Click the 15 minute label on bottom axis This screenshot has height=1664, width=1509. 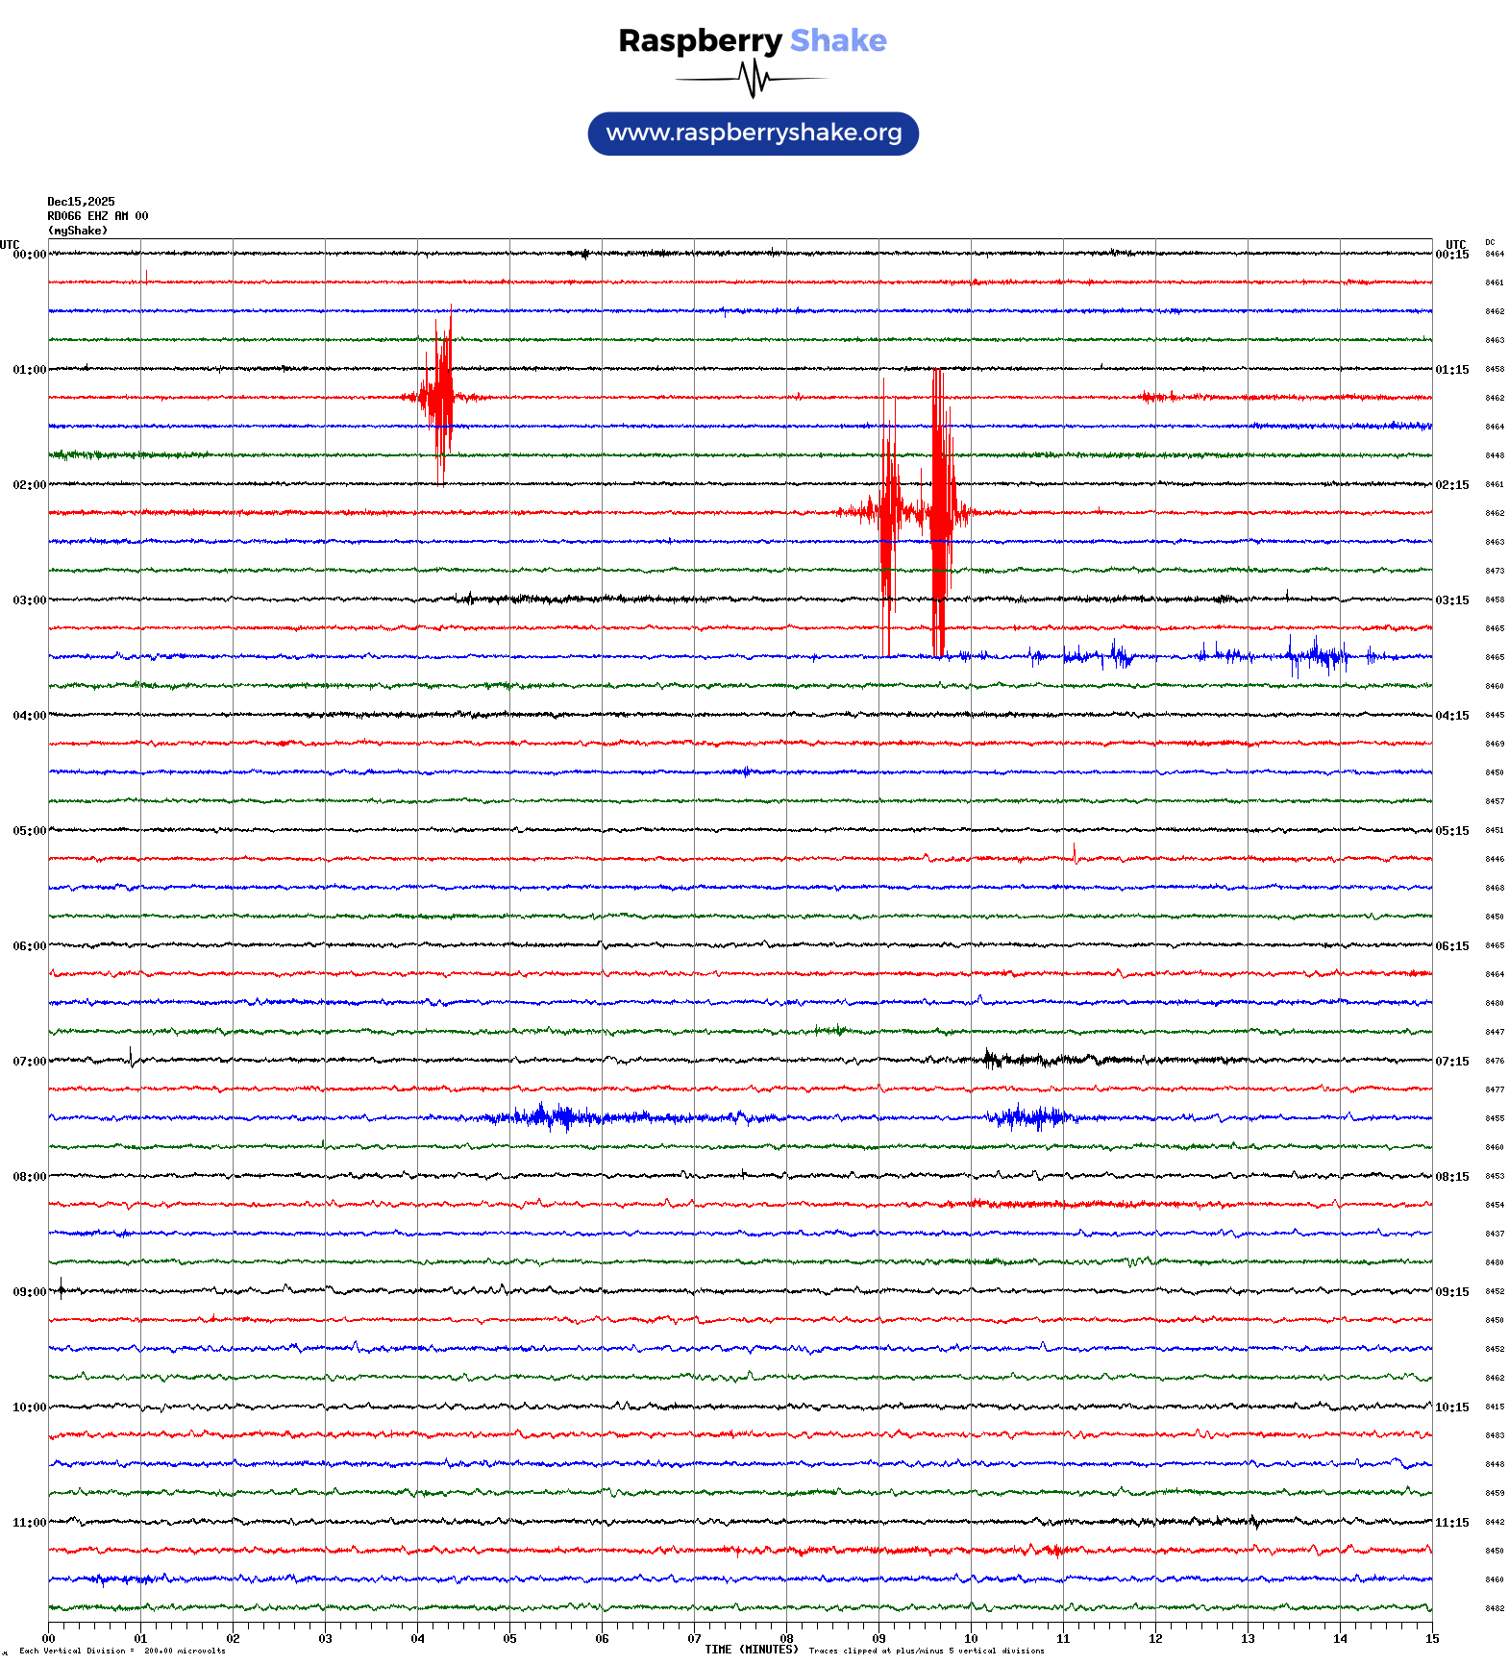[x=1432, y=1639]
